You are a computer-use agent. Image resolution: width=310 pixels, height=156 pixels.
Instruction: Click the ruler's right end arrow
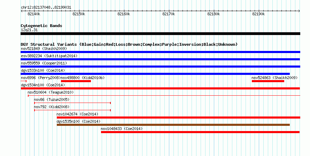(299, 11)
